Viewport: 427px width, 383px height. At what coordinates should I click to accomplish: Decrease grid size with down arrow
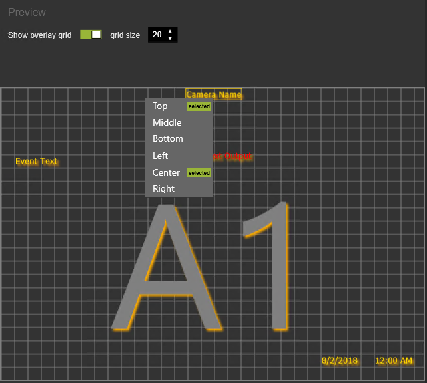[170, 39]
